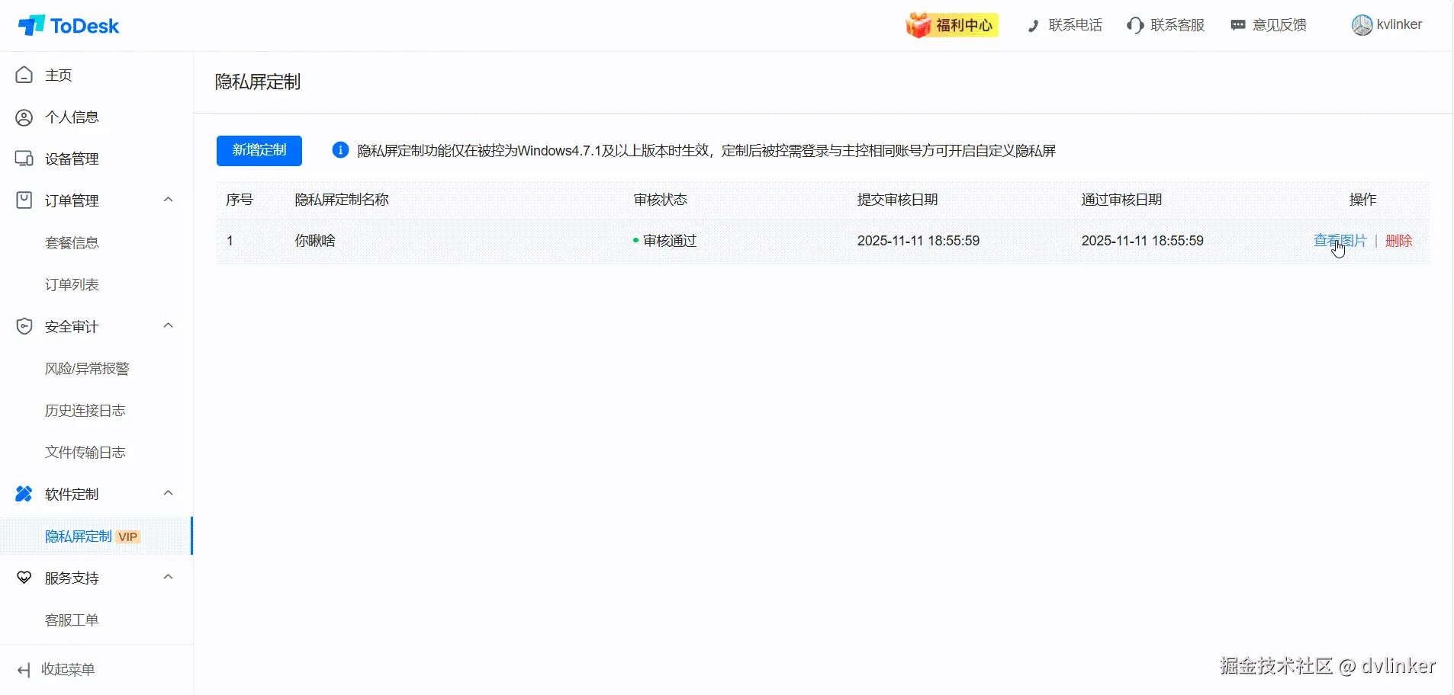Select the 个人信息 profile icon
This screenshot has width=1454, height=695.
coord(24,117)
